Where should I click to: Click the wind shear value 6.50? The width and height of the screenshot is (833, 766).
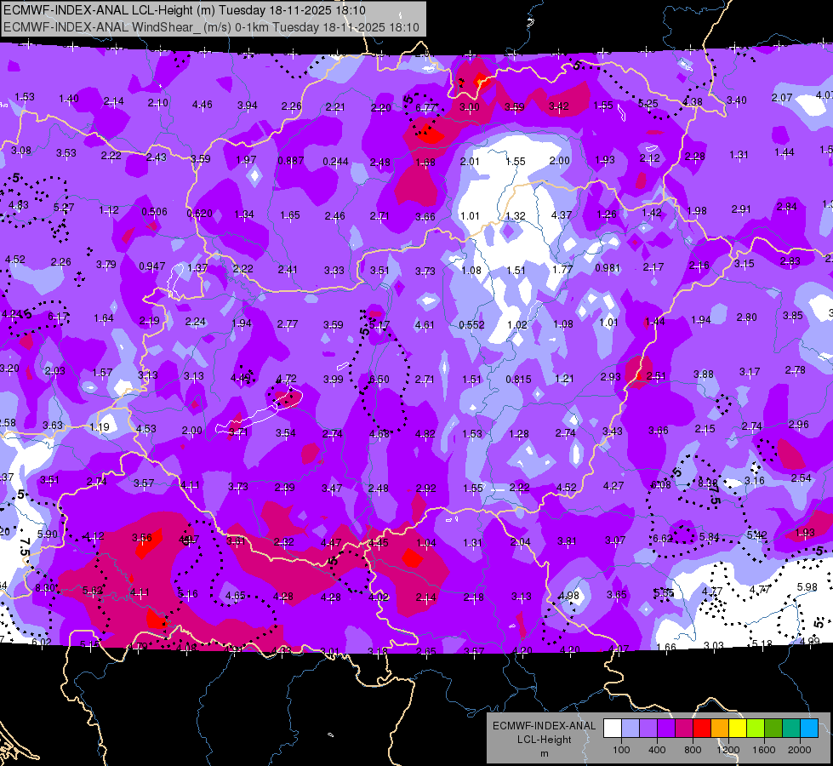[x=379, y=379]
